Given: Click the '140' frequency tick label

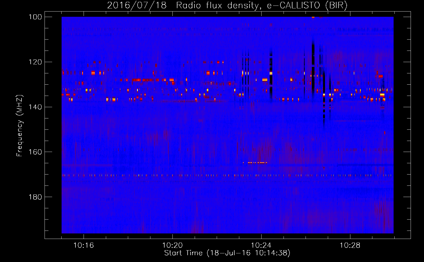Looking at the screenshot, I should 35,107.
